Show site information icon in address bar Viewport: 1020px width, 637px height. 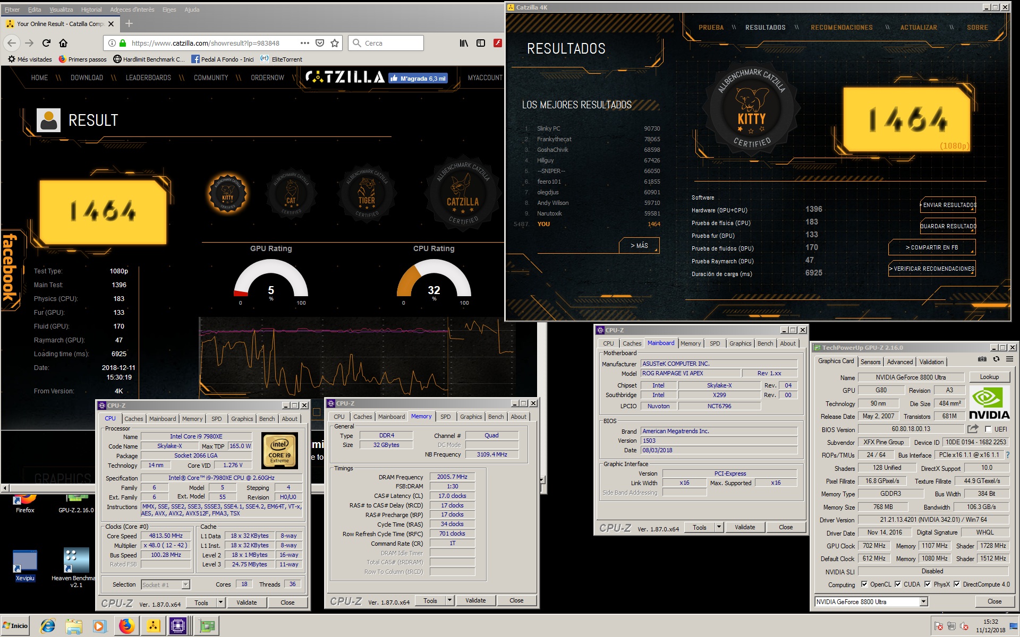coord(112,43)
